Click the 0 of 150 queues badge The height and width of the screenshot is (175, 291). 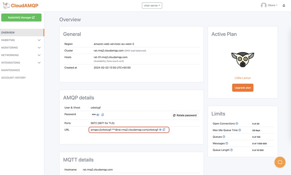click(256, 137)
